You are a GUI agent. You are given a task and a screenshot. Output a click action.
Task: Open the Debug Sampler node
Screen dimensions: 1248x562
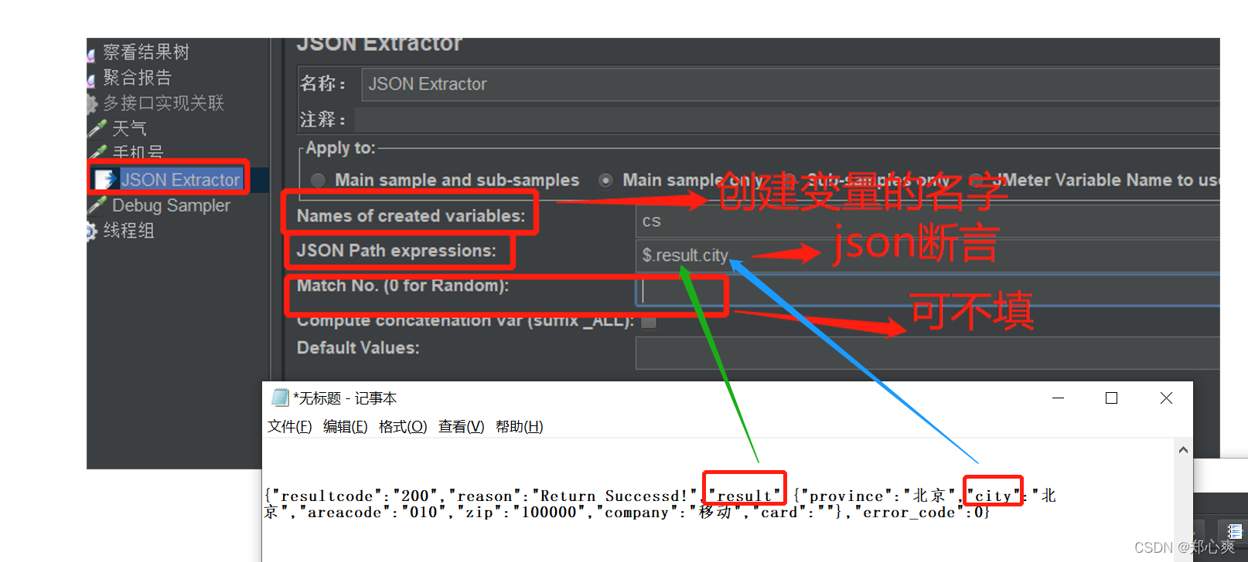tap(171, 205)
